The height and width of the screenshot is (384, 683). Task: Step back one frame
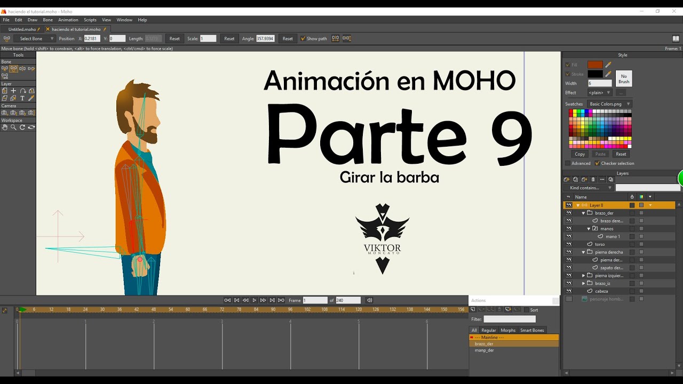tap(245, 300)
